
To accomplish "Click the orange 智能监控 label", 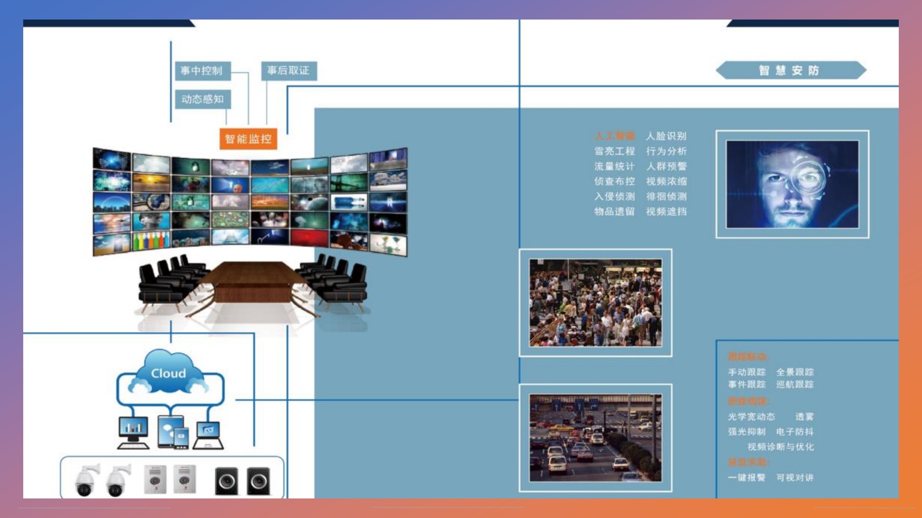I will point(248,139).
